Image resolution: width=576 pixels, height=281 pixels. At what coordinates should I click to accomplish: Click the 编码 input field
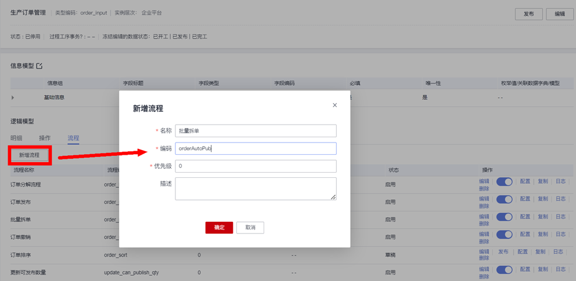pyautogui.click(x=255, y=148)
